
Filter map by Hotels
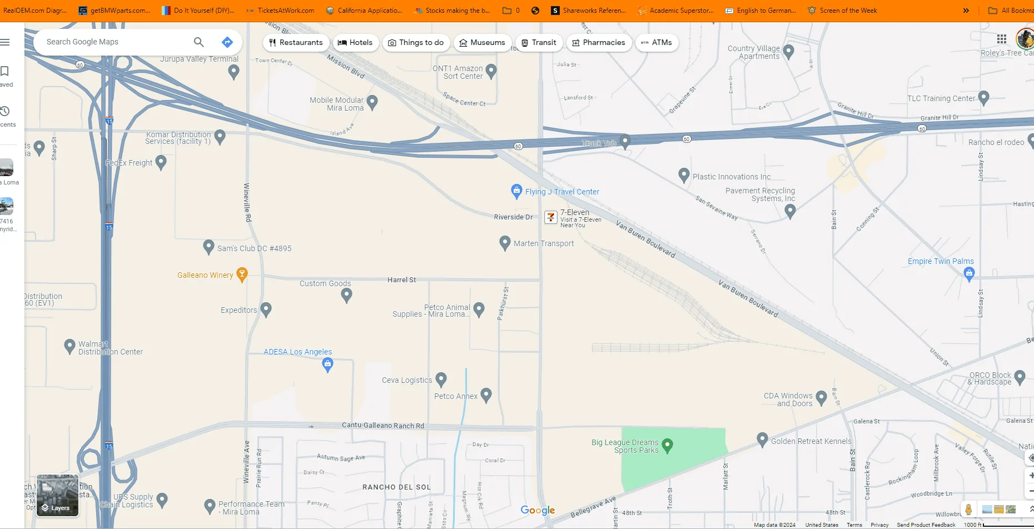click(x=355, y=42)
